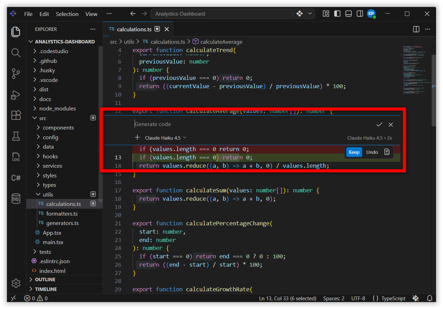Toggle the bottom panel
443x309 pixels.
[x=349, y=14]
